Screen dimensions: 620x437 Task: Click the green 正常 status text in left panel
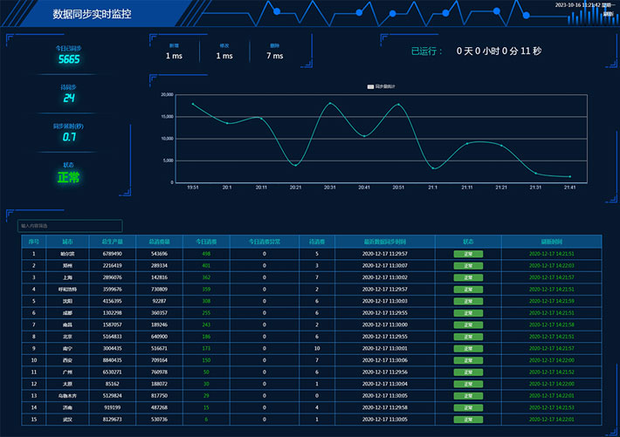(68, 177)
